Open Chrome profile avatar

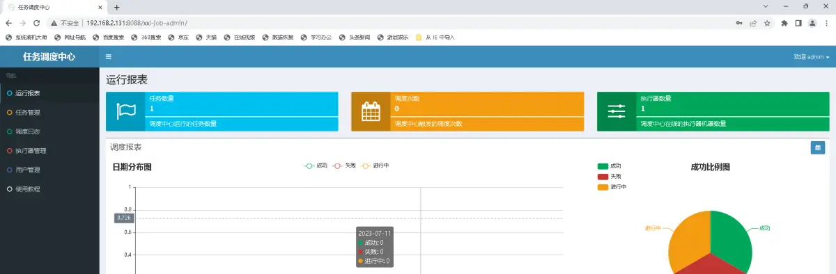812,22
